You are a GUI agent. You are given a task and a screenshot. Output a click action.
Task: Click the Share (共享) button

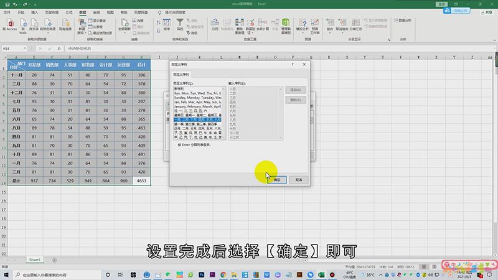click(x=487, y=12)
